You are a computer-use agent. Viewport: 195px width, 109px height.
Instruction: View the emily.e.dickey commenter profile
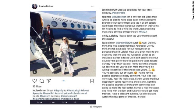110,36
